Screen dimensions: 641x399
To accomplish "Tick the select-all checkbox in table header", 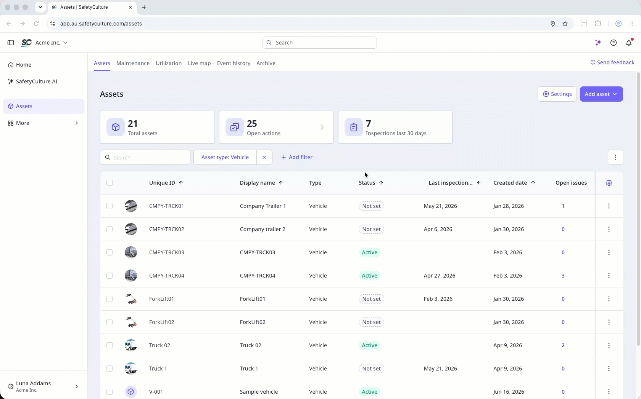I will click(110, 183).
